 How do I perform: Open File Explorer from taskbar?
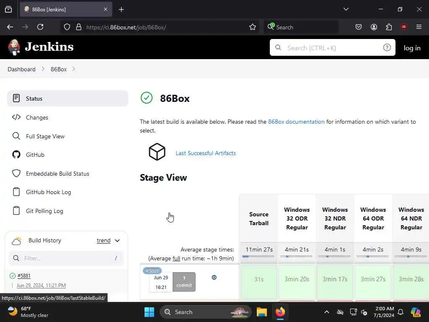(x=261, y=312)
